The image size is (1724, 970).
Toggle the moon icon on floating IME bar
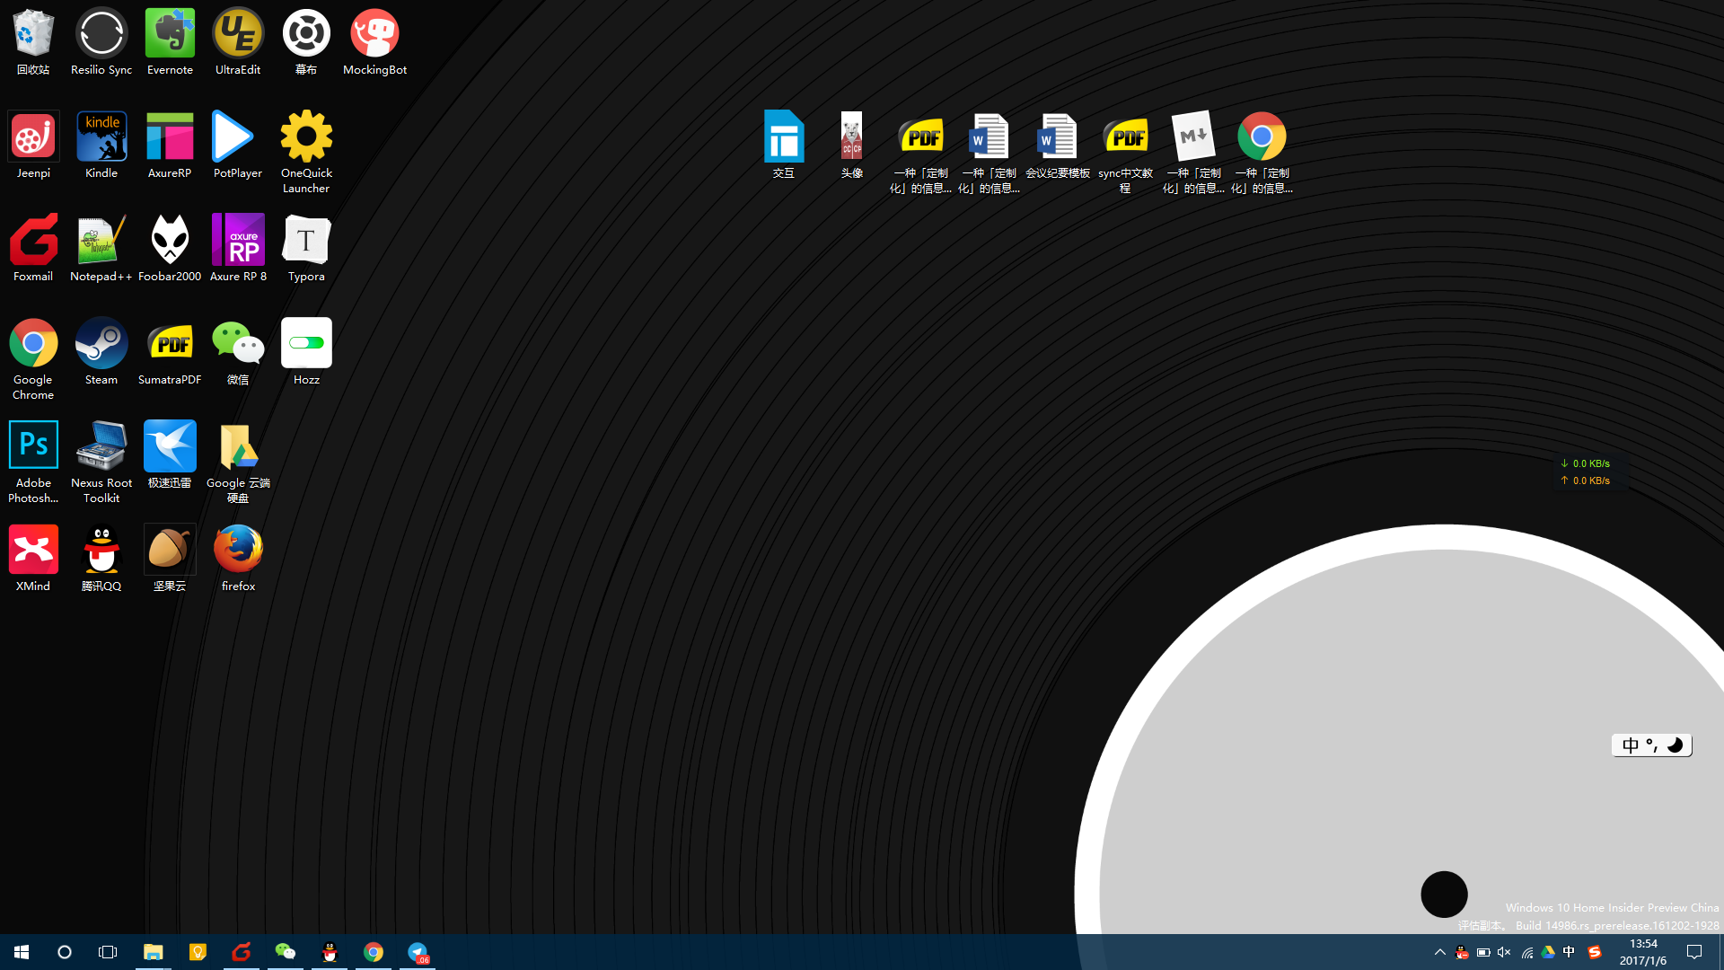tap(1675, 745)
